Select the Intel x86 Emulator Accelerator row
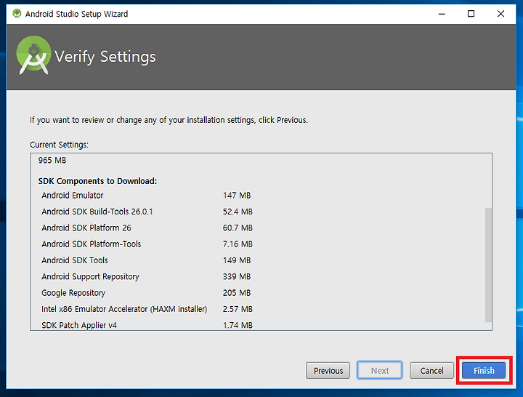This screenshot has height=397, width=523. click(147, 309)
